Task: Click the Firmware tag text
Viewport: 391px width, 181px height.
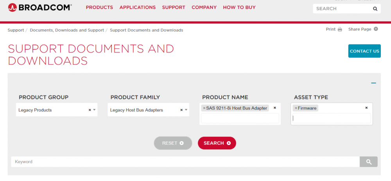Action: pos(307,108)
